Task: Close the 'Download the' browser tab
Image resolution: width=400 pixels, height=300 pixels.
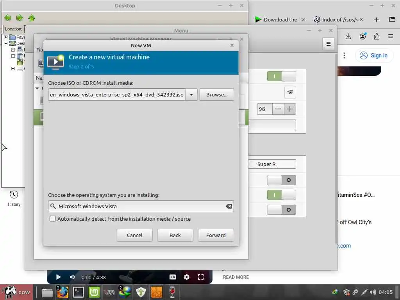Action: pos(303,20)
